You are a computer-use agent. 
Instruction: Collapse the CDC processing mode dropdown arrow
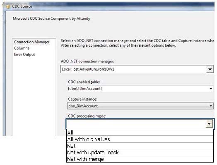coord(209,124)
